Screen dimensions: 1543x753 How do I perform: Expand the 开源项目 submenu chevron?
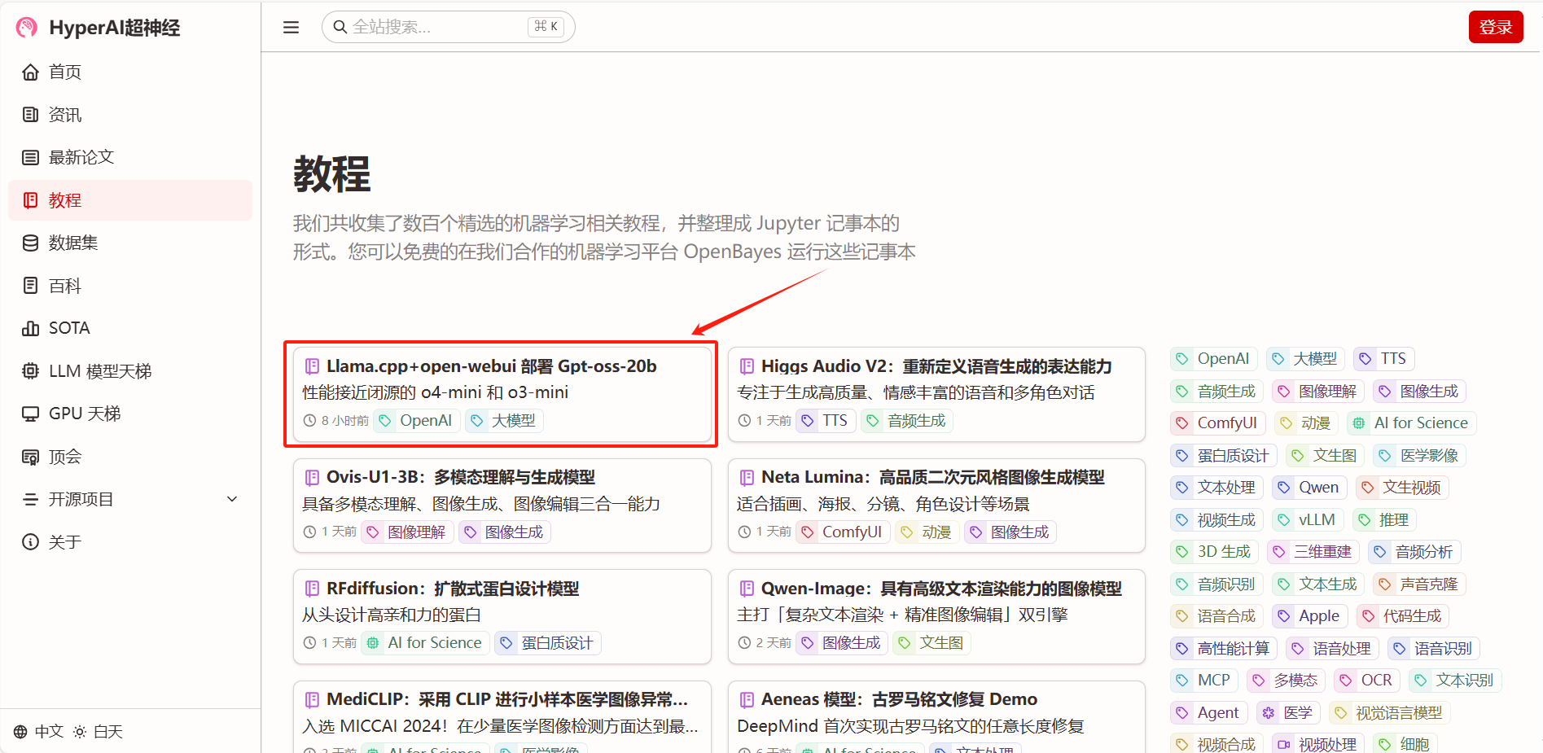(232, 499)
